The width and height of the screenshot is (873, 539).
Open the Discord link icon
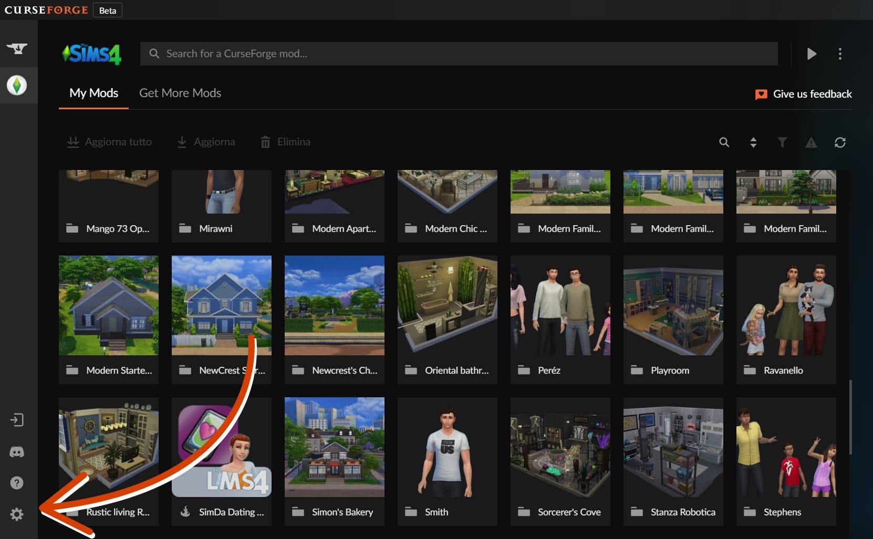(17, 452)
